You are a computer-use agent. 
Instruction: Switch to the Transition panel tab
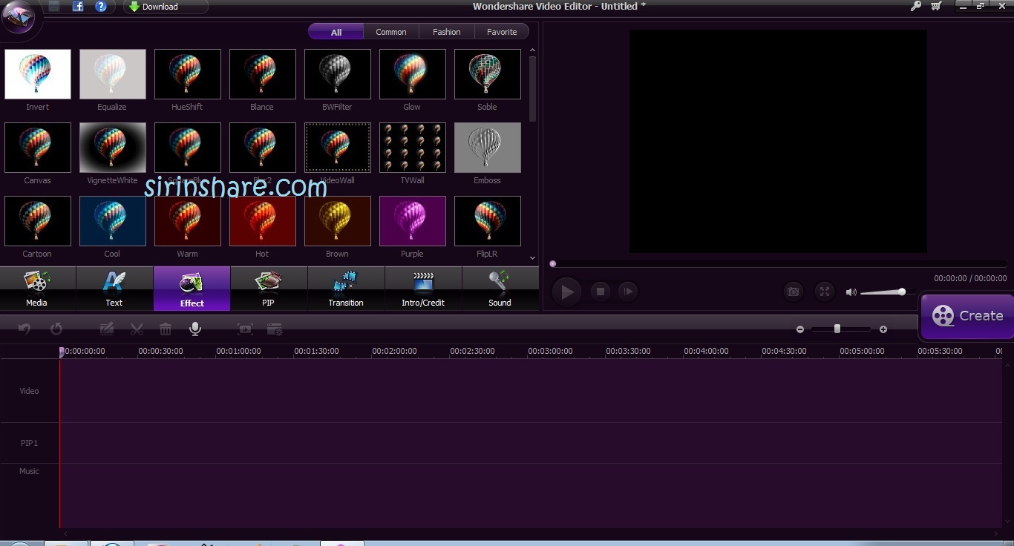click(x=346, y=289)
